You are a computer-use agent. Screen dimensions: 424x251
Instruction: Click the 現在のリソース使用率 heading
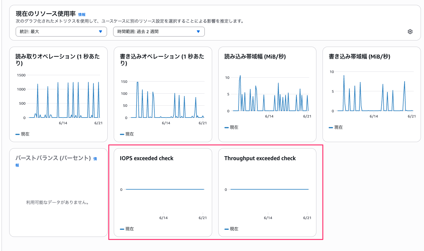pos(46,14)
